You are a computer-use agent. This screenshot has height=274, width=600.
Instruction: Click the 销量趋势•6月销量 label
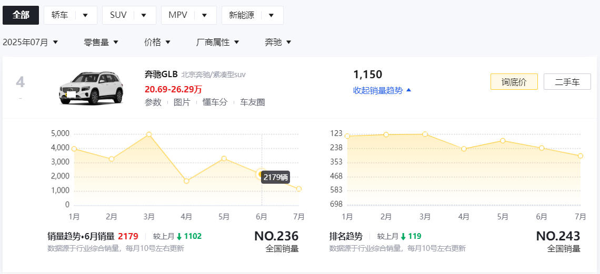coord(81,236)
